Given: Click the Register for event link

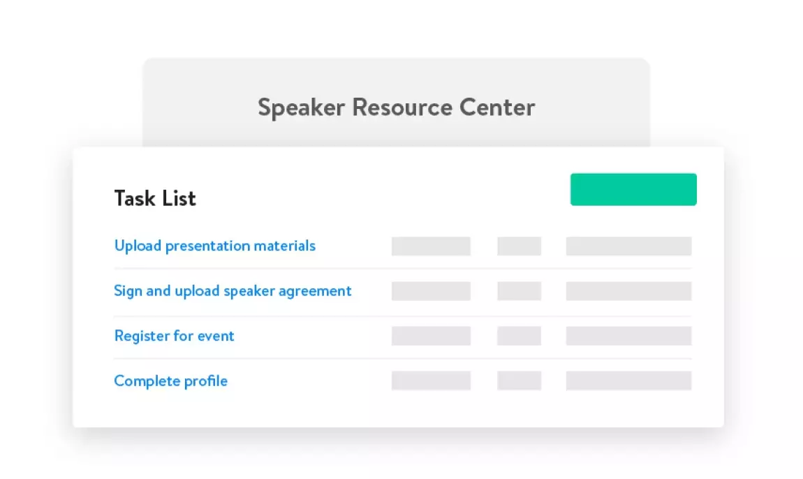Looking at the screenshot, I should tap(174, 336).
